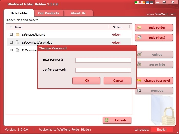Image resolution: width=179 pixels, height=134 pixels.
Task: Select the red color theme swatch
Action: click(140, 2)
